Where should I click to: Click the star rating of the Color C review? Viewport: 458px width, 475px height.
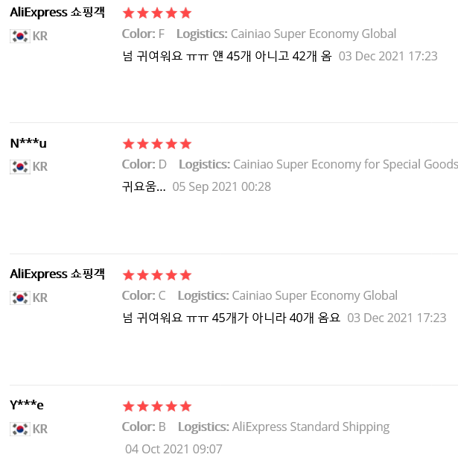[x=157, y=275]
